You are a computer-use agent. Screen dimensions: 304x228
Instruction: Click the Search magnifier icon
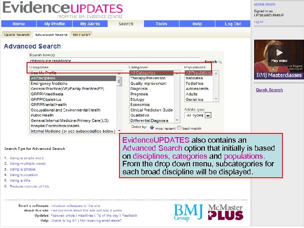(220, 62)
